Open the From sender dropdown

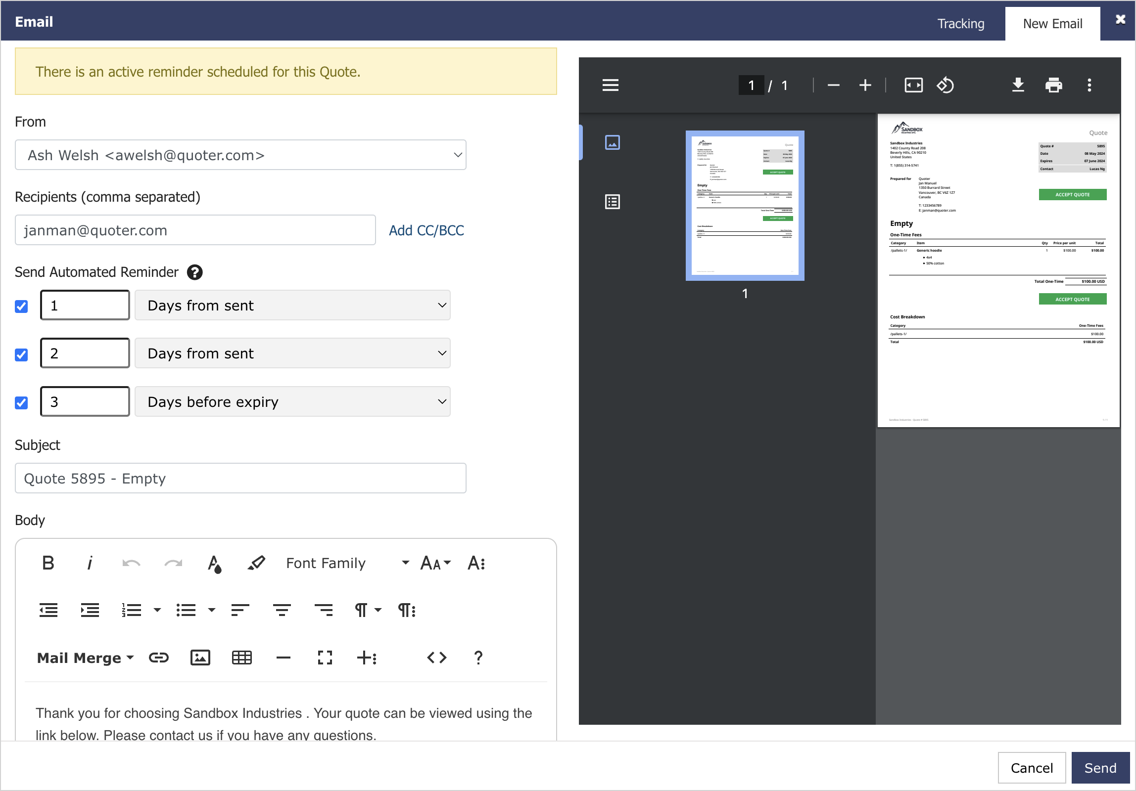coord(240,155)
